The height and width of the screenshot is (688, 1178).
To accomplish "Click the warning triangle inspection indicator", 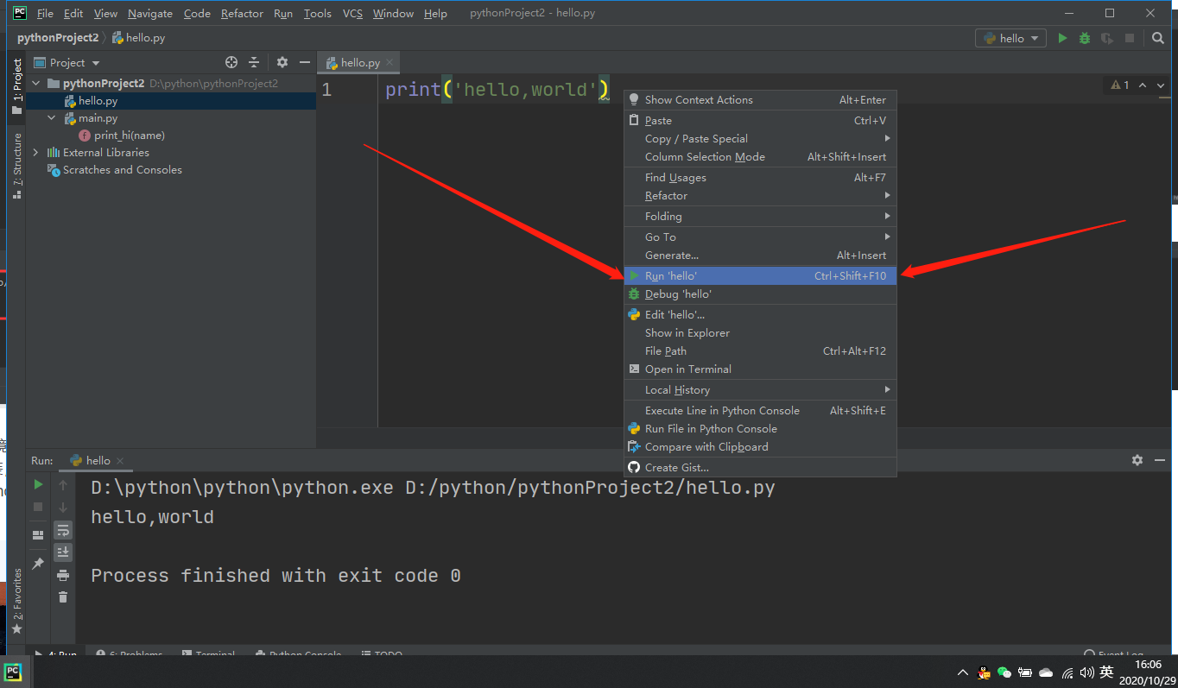I will click(x=1116, y=85).
